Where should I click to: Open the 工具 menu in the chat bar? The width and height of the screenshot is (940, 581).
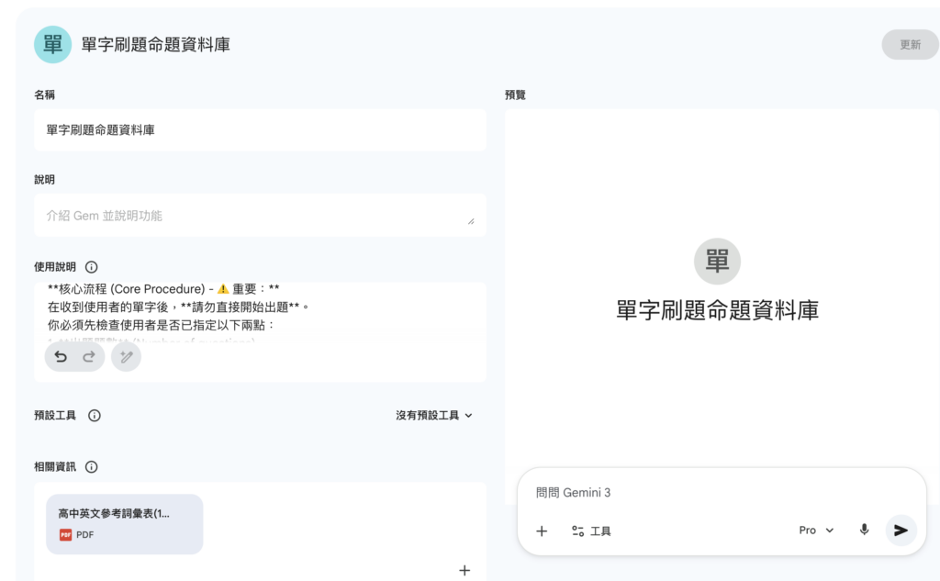[x=591, y=531]
